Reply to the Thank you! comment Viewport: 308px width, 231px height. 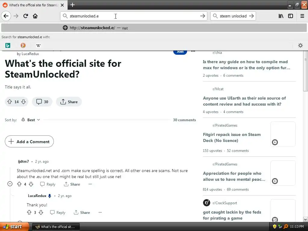tap(58, 213)
